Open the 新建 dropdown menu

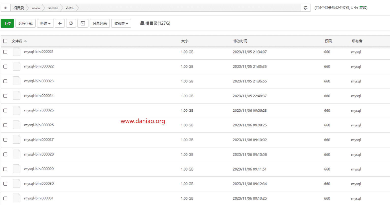pos(45,23)
